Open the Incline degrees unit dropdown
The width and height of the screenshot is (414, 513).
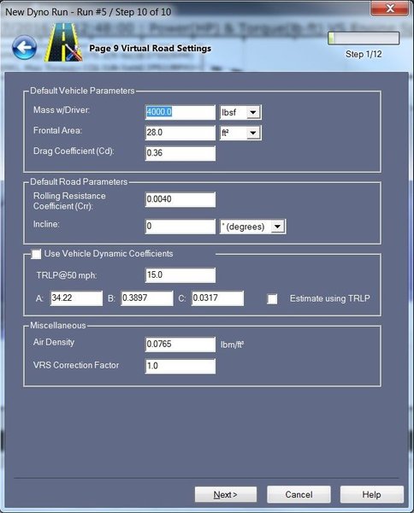252,227
